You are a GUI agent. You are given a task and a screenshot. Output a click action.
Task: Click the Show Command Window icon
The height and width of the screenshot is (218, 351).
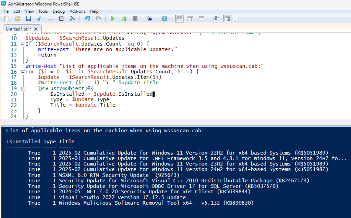(x=216, y=19)
